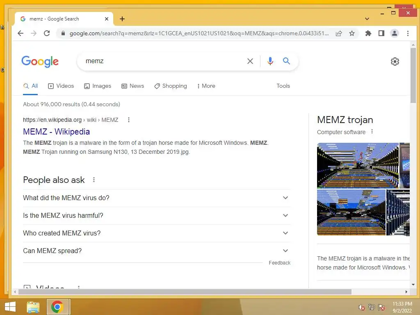Close the memz - Google Search tab
420x315 pixels.
pyautogui.click(x=107, y=19)
